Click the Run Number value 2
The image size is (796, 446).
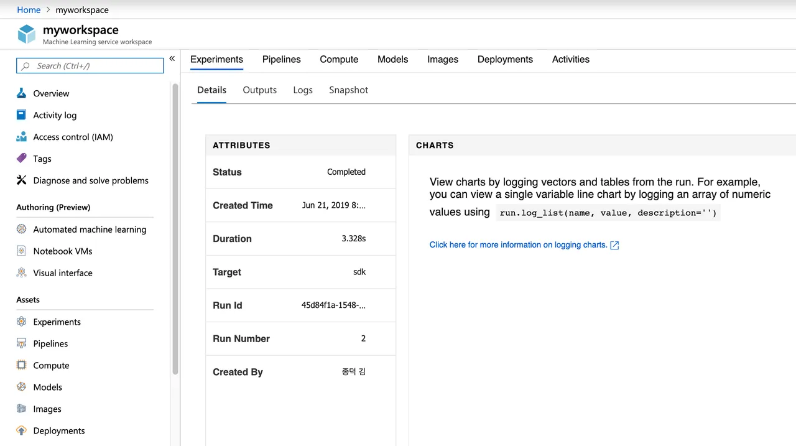(363, 338)
